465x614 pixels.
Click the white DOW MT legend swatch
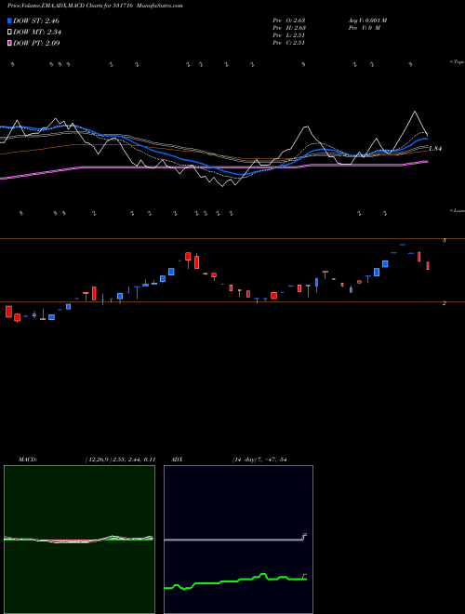point(10,33)
